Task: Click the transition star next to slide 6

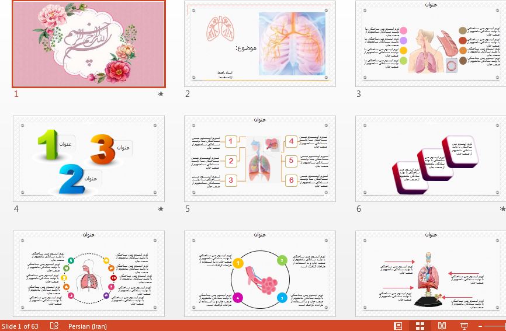Action: 502,208
